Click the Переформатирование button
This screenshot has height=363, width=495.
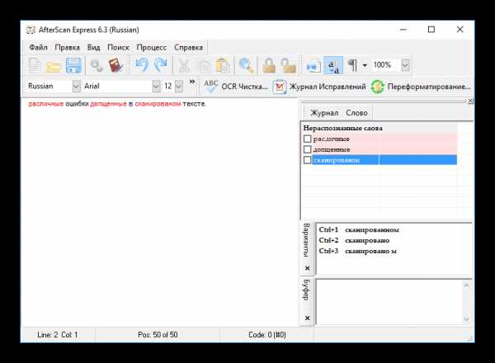pos(421,86)
